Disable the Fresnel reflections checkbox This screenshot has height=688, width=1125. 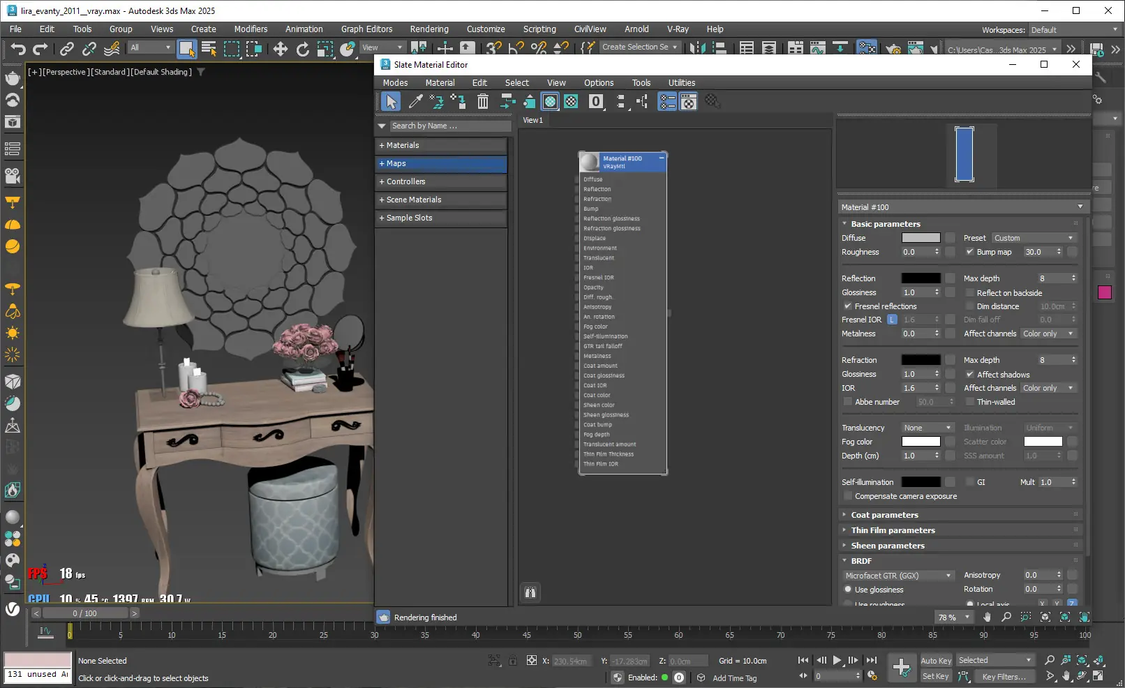(847, 306)
